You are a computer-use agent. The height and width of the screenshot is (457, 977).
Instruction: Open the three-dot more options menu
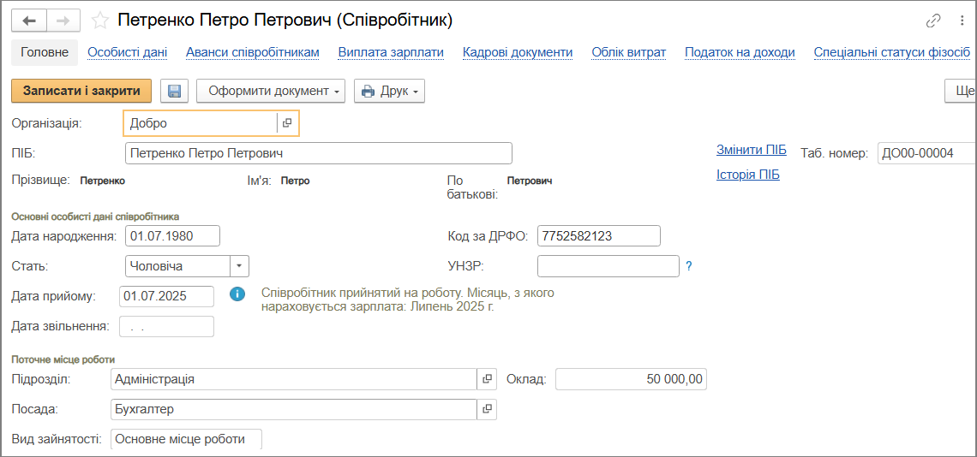pyautogui.click(x=962, y=21)
